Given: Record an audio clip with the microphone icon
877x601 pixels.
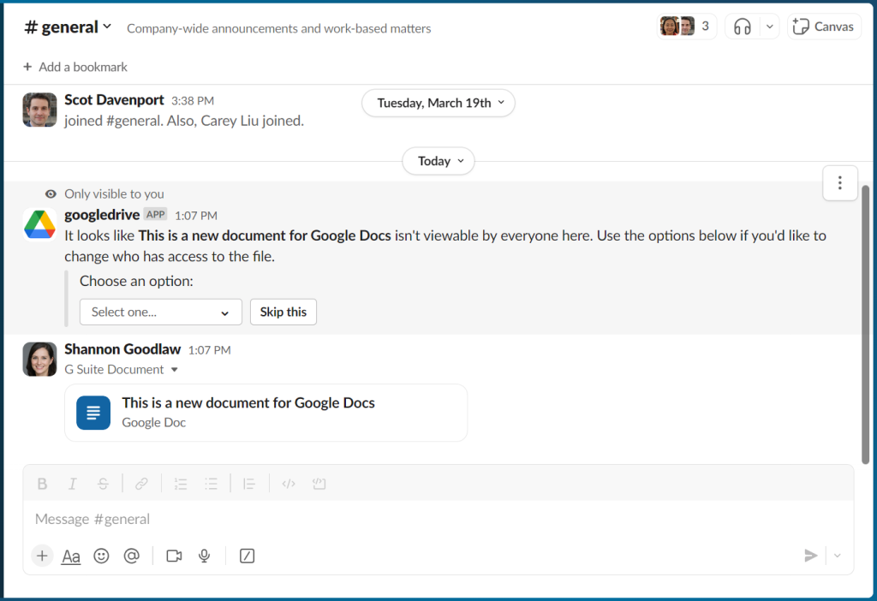Looking at the screenshot, I should coord(204,556).
